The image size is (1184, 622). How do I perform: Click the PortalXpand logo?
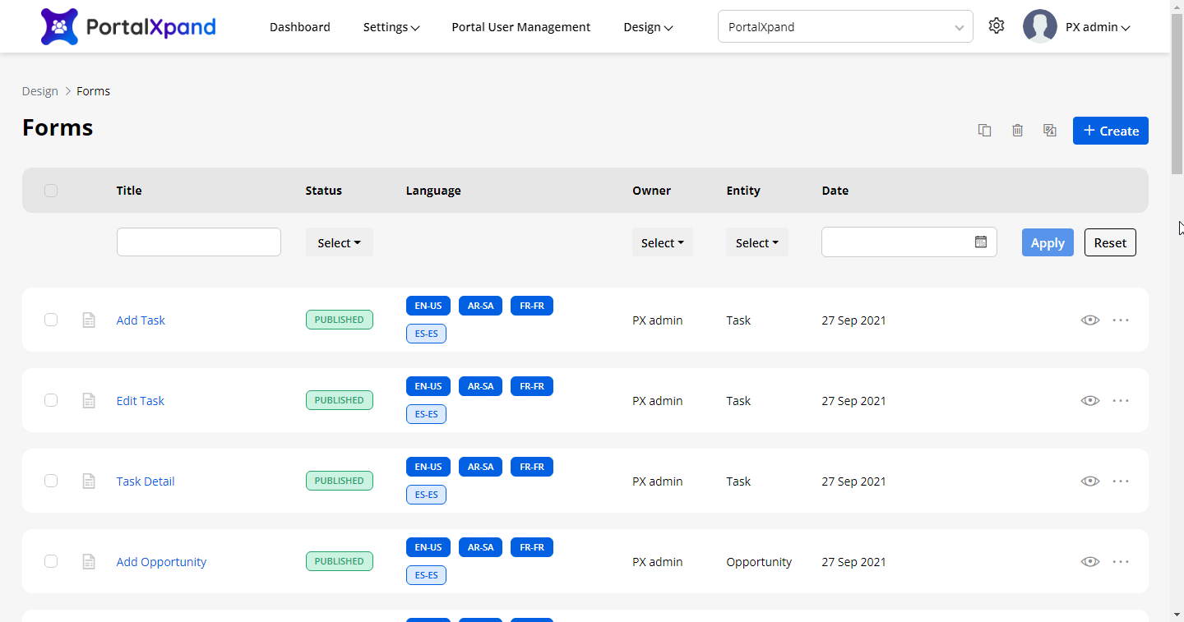[x=128, y=26]
